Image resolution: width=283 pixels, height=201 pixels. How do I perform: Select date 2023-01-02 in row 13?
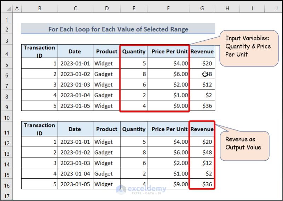(75, 152)
